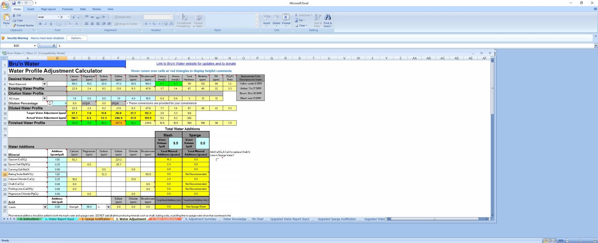Open the Insert ribbon tab

point(31,9)
